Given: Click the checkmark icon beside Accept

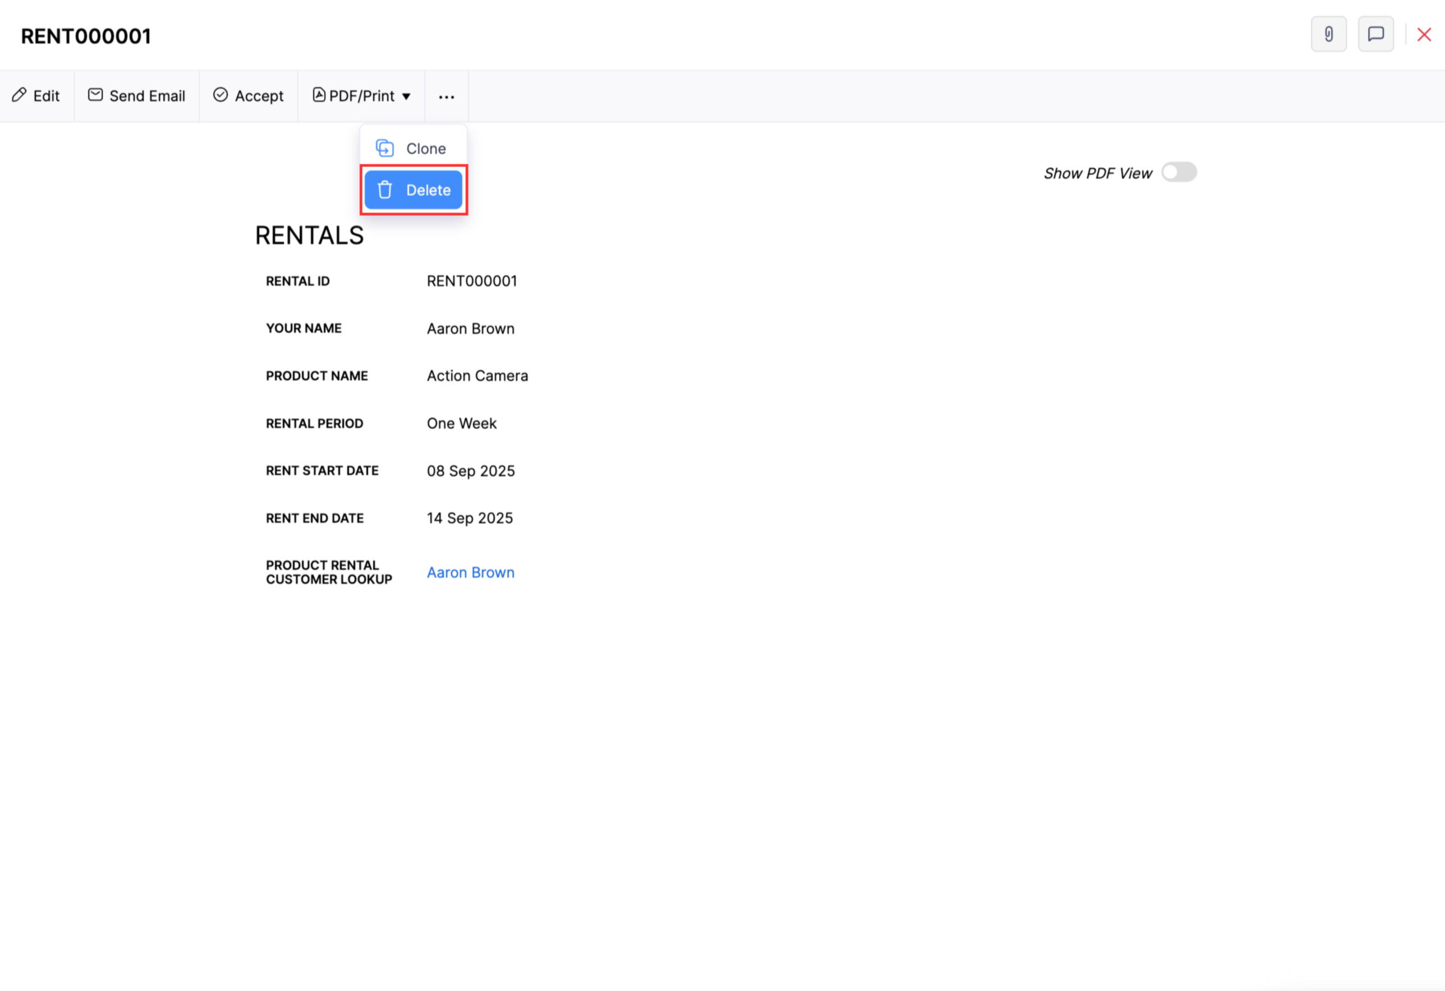Looking at the screenshot, I should coord(220,95).
